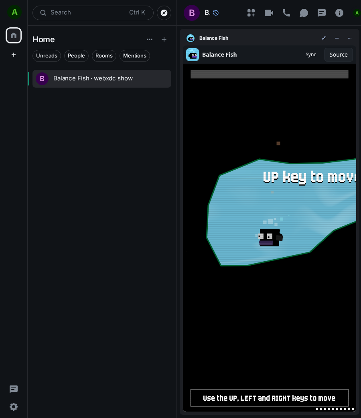The image size is (361, 418).
Task: Filter by the Unreads chip
Action: 47,56
